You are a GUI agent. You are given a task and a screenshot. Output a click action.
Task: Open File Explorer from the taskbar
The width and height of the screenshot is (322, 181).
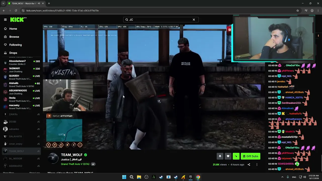point(139,177)
